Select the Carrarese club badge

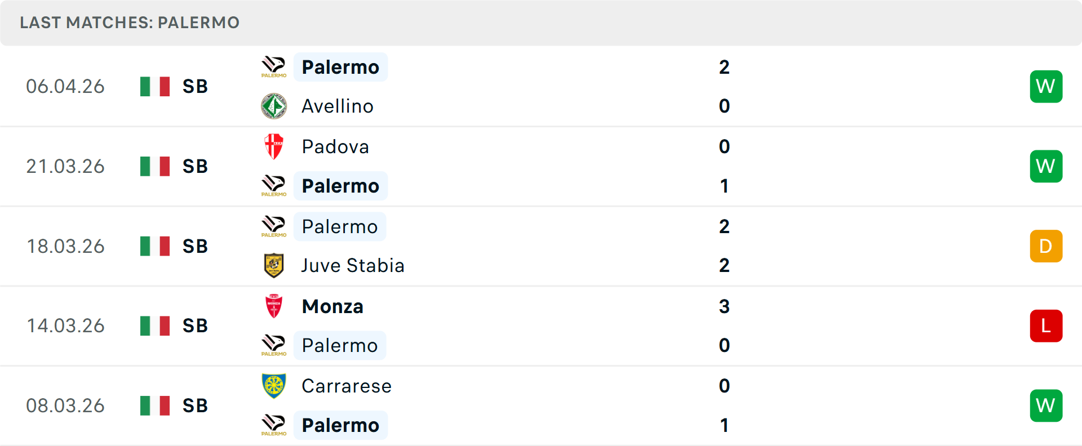tap(273, 386)
